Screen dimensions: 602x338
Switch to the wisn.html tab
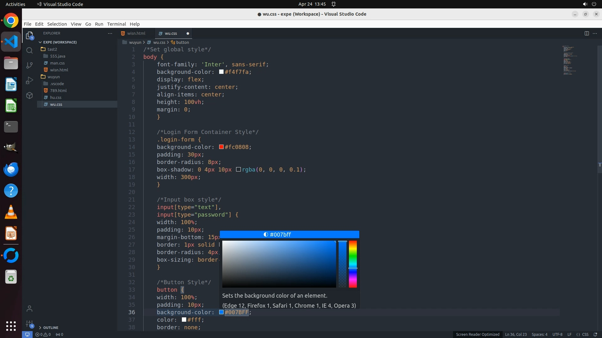click(x=136, y=33)
